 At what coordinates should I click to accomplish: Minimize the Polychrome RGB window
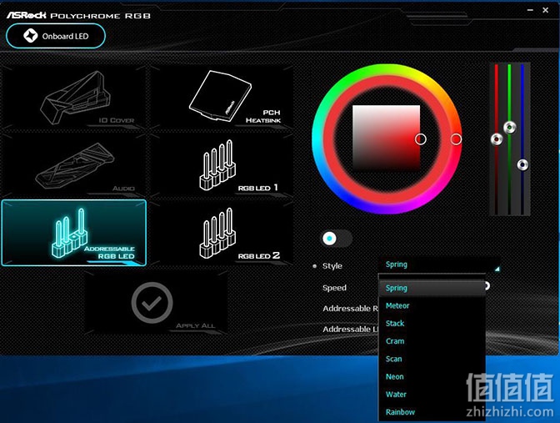click(x=530, y=10)
